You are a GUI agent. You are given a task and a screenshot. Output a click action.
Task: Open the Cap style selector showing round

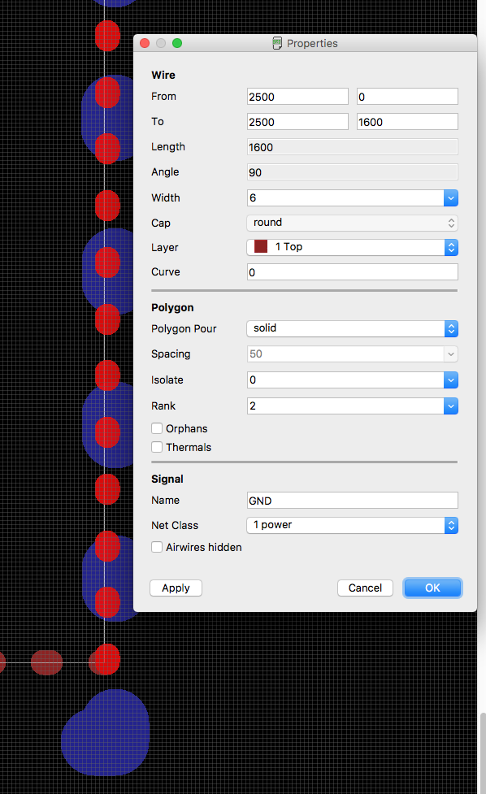353,223
